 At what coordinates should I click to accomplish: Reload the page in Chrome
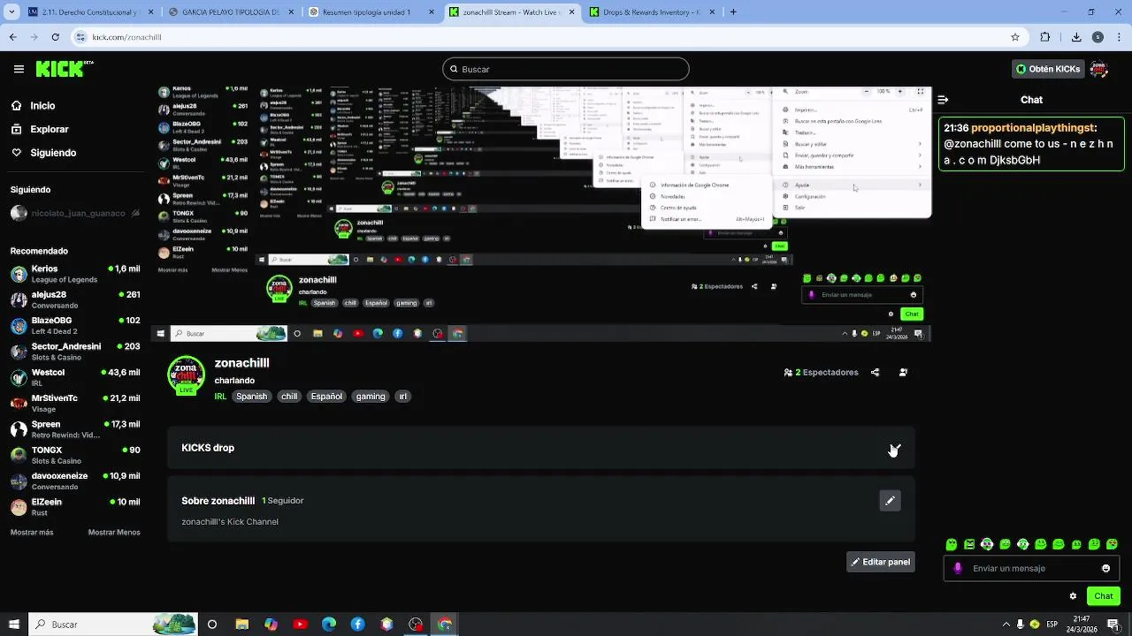56,37
